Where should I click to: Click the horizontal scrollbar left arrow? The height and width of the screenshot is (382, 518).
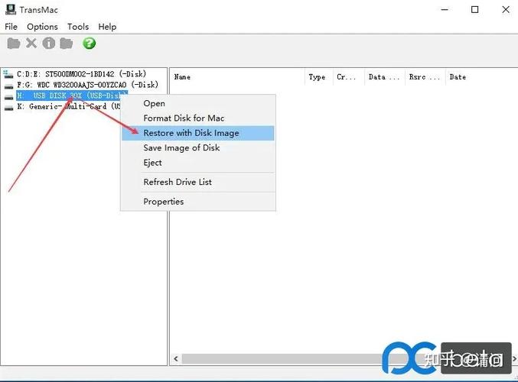176,358
